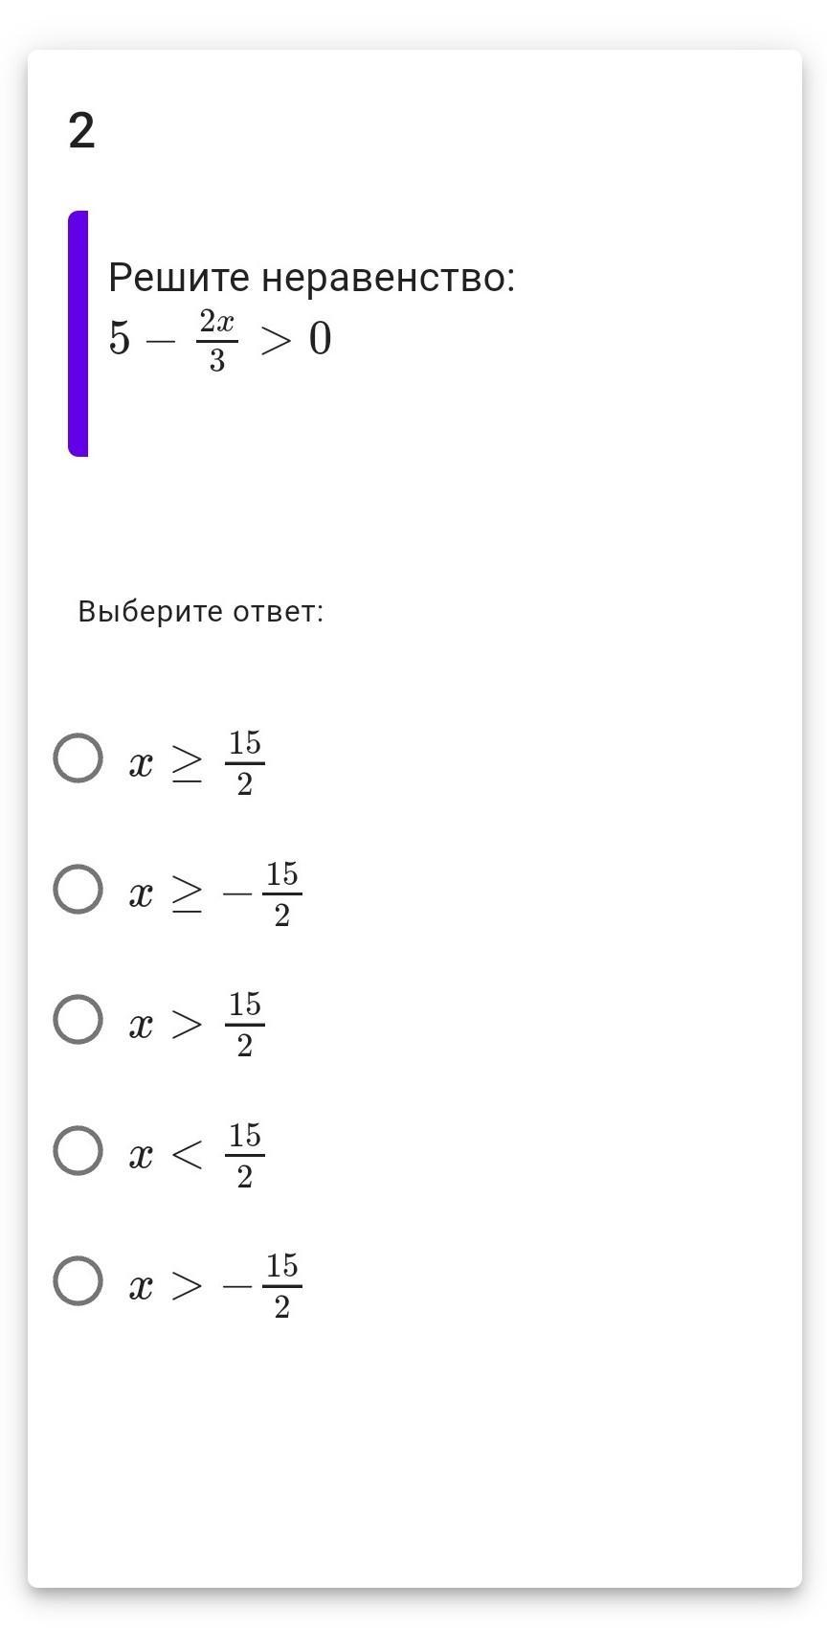Image resolution: width=827 pixels, height=1628 pixels.
Task: Click the question number 2 heading
Action: click(82, 130)
